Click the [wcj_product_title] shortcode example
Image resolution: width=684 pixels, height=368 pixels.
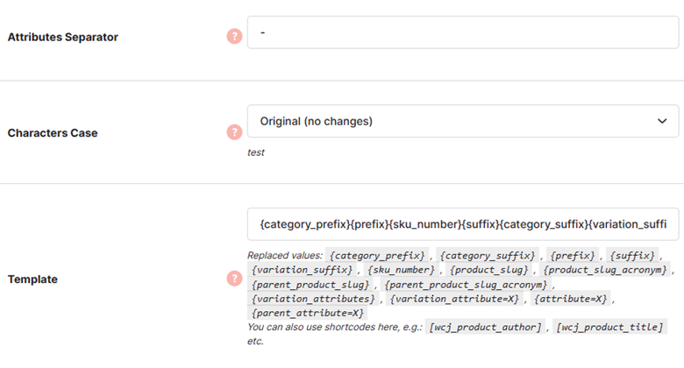click(x=609, y=327)
